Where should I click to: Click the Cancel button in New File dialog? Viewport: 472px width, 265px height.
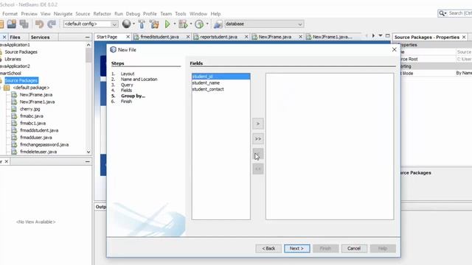[x=354, y=249]
